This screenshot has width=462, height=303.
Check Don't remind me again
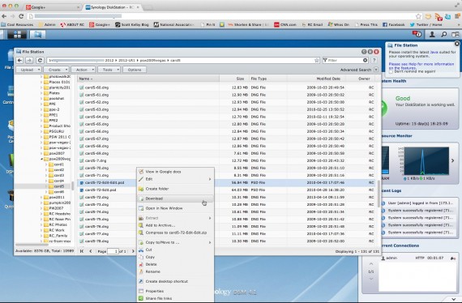[391, 71]
